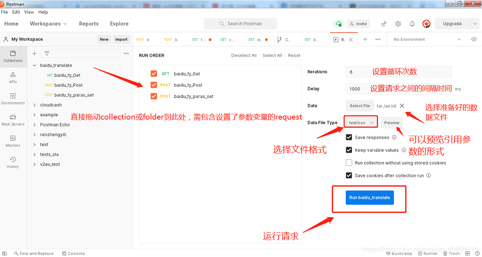Open the Monitors sidebar panel
This screenshot has width=482, height=257.
(x=13, y=141)
